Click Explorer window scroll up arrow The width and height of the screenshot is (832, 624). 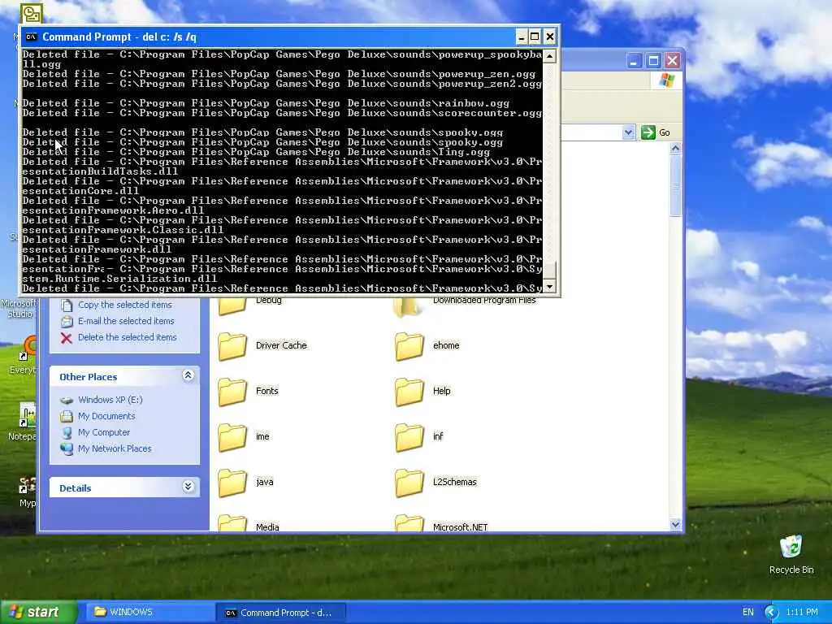(x=675, y=149)
